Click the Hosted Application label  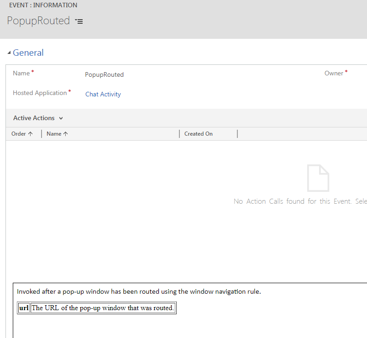pos(40,93)
